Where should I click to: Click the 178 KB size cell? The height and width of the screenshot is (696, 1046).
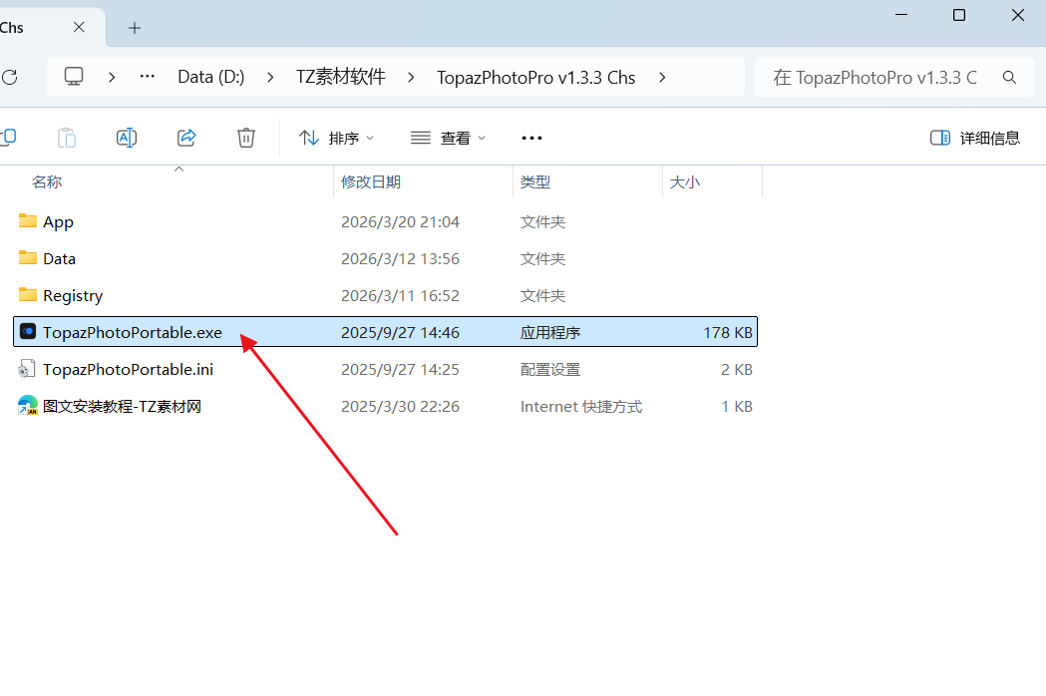728,332
